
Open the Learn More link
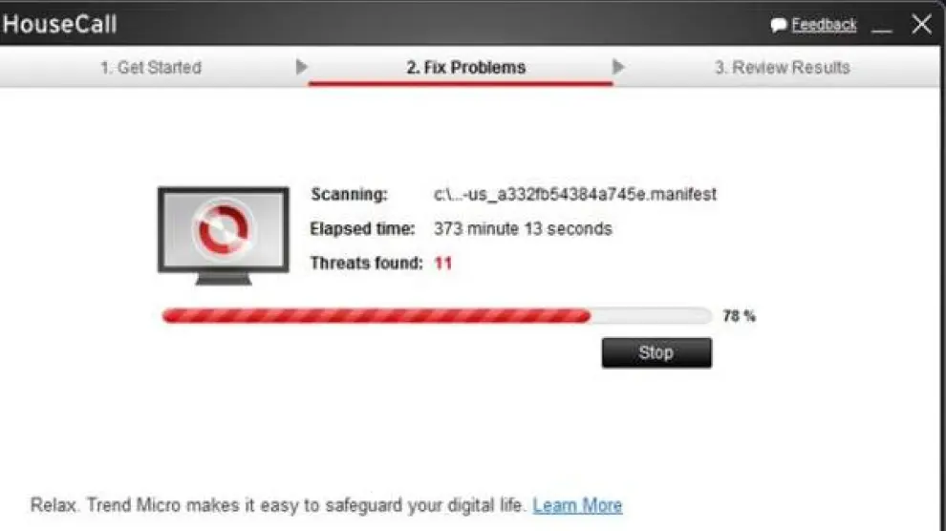tap(577, 505)
